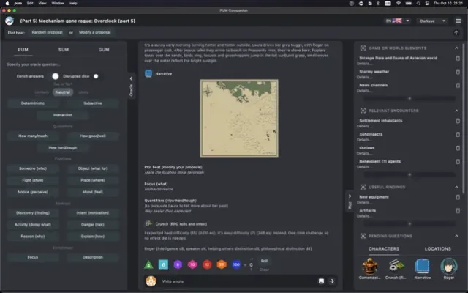
Task: Collapse the Useful Findings section
Action: click(x=456, y=187)
